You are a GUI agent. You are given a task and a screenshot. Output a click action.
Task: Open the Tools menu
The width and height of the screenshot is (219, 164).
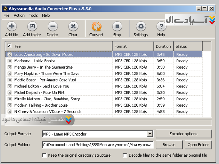click(33, 16)
